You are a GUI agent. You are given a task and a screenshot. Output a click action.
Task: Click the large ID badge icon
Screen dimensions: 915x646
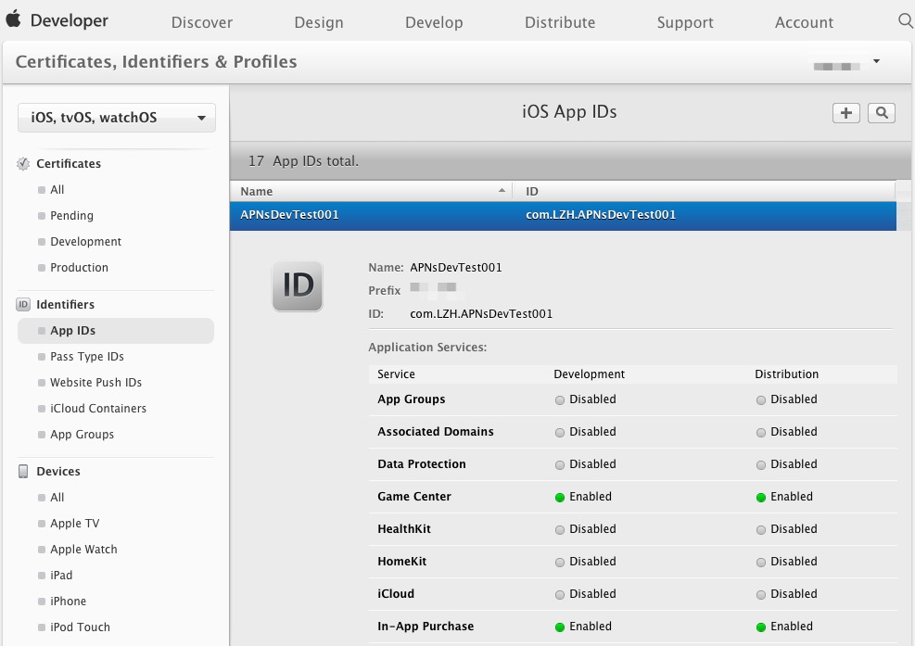(x=298, y=286)
